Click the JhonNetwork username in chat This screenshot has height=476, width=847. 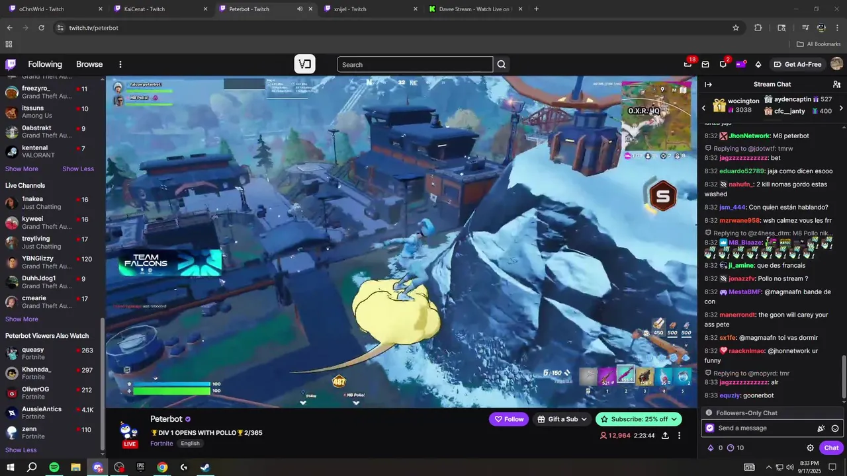tap(749, 136)
